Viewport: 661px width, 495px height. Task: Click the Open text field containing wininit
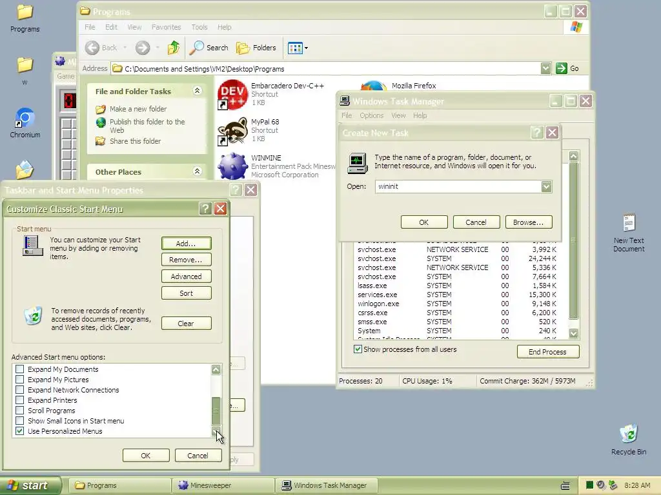point(458,186)
